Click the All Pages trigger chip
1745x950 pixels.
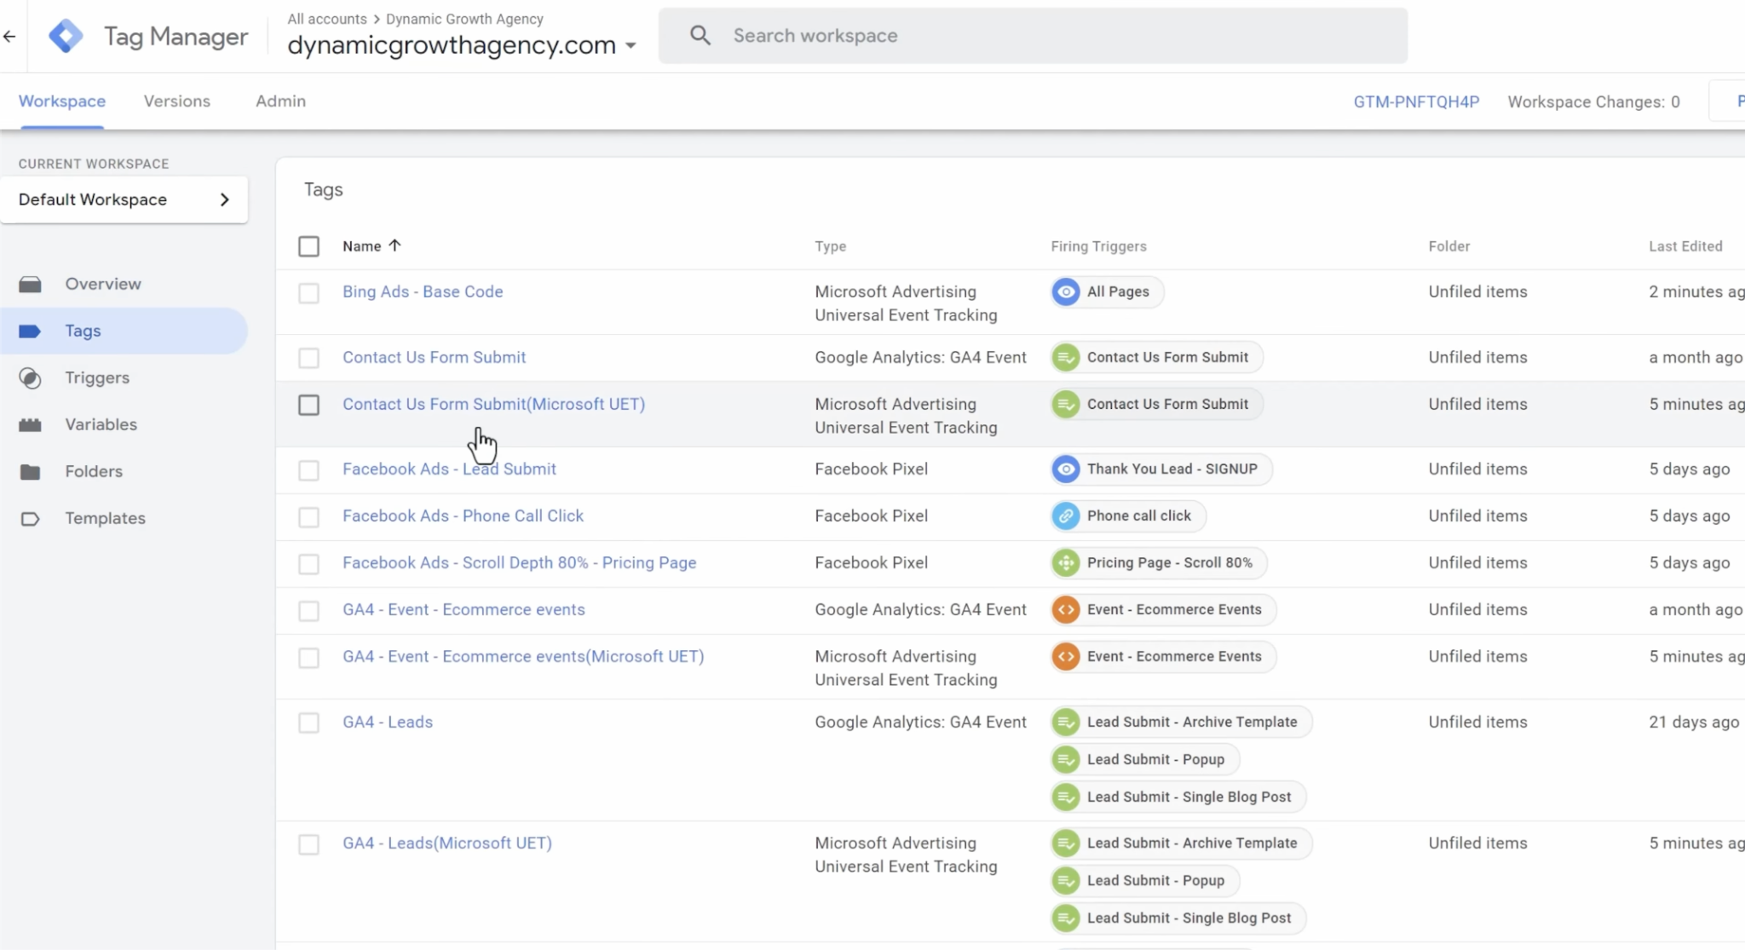(1107, 291)
